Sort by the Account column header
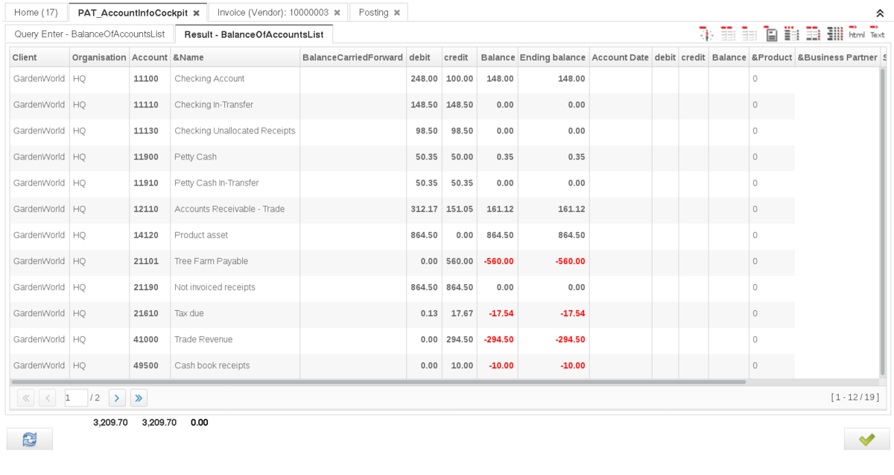894x475 pixels. pyautogui.click(x=149, y=57)
